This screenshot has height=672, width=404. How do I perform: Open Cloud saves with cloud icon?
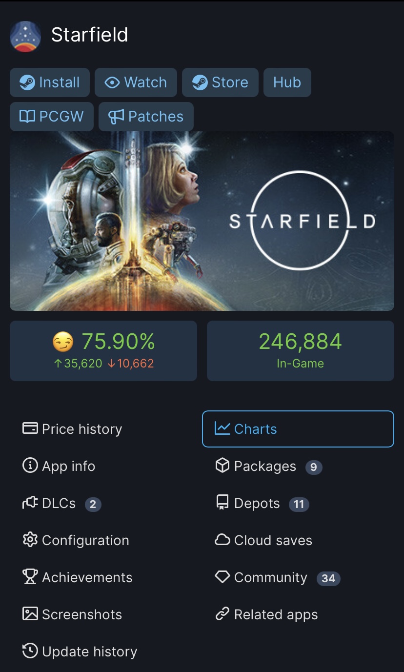pos(263,540)
